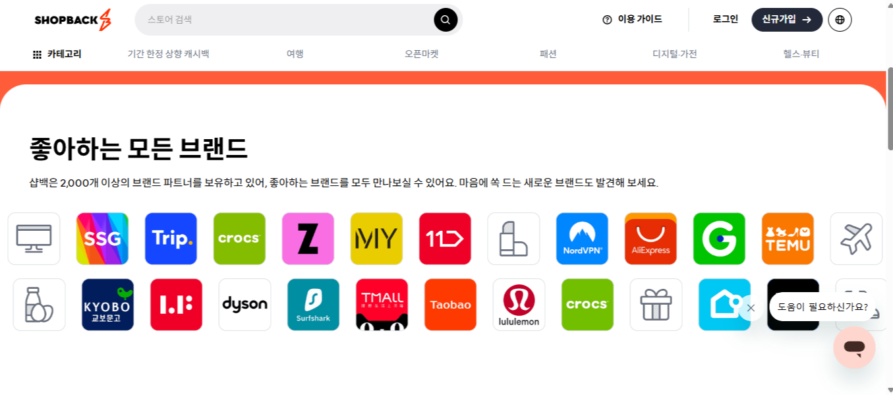Open the chat support bubble button
893x395 pixels.
[854, 348]
